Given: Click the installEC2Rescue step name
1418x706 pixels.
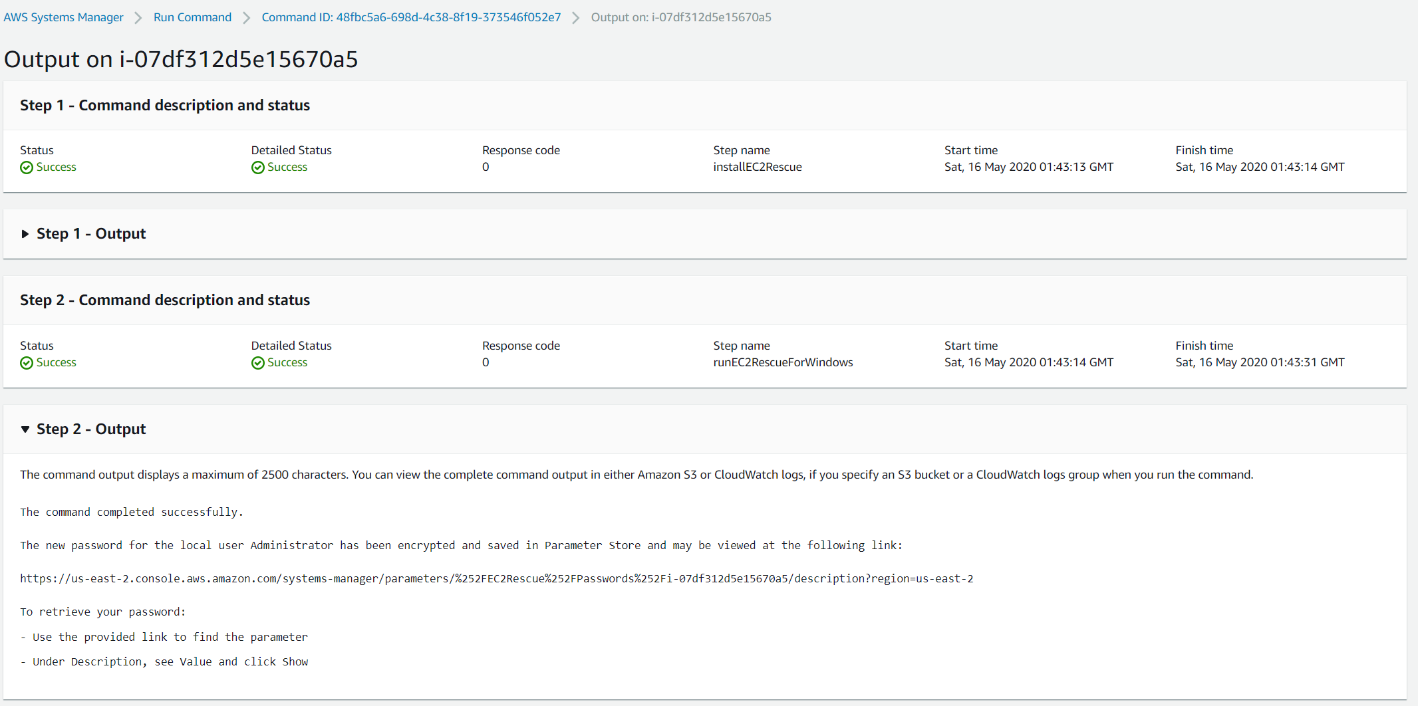Looking at the screenshot, I should (758, 167).
